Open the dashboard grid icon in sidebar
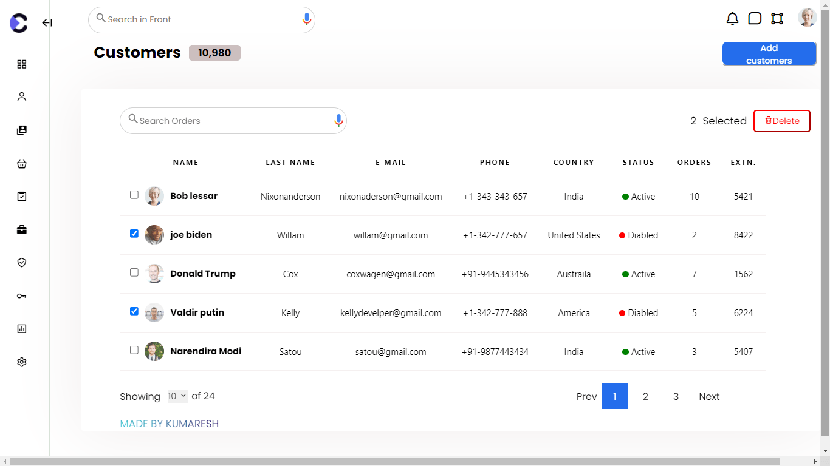This screenshot has width=830, height=466. point(22,64)
